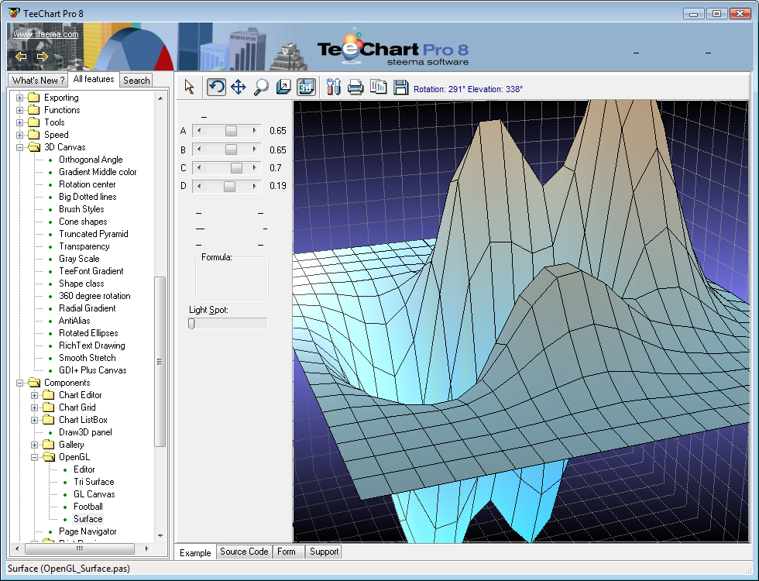Save chart using floppy disk icon
The image size is (759, 581).
[x=400, y=88]
